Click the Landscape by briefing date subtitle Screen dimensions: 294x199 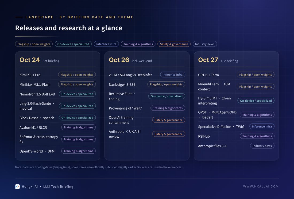[x=79, y=17]
